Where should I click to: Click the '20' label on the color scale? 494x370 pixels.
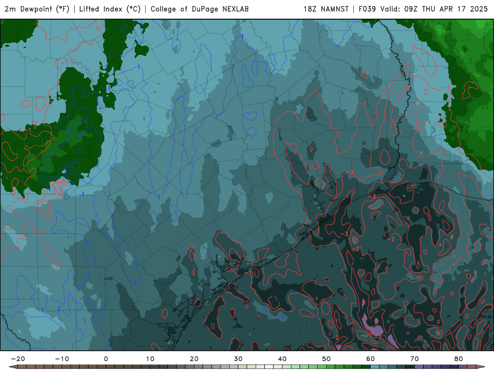194,359
